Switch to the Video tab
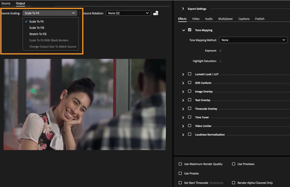This screenshot has height=187, width=290. click(196, 19)
